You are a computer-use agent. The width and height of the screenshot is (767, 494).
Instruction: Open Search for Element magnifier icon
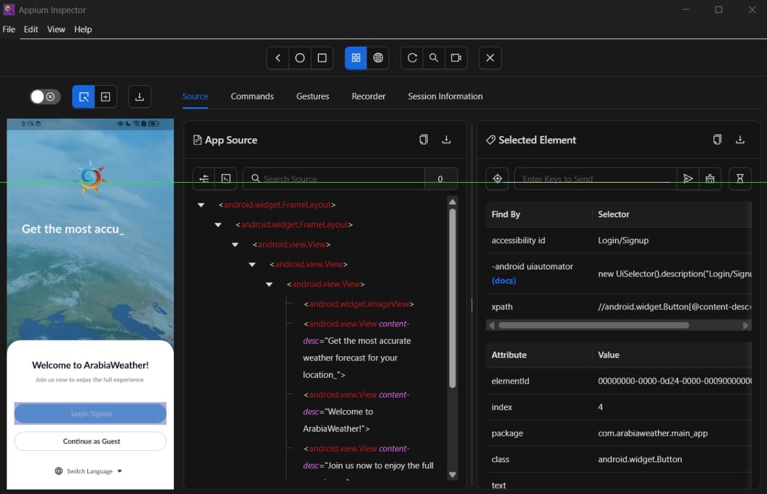point(434,58)
